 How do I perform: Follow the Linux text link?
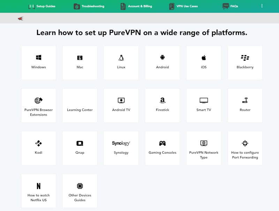pos(121,67)
